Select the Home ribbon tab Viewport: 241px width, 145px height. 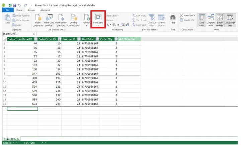(19, 10)
